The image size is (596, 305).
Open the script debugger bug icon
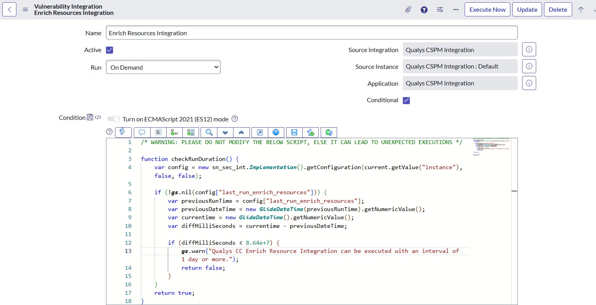329,132
